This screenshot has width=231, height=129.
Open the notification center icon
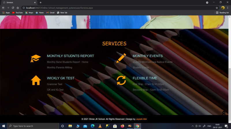click(226, 126)
